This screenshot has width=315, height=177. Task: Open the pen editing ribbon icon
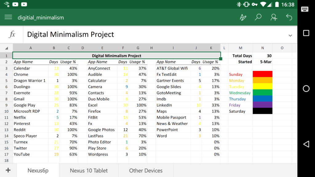click(x=243, y=17)
